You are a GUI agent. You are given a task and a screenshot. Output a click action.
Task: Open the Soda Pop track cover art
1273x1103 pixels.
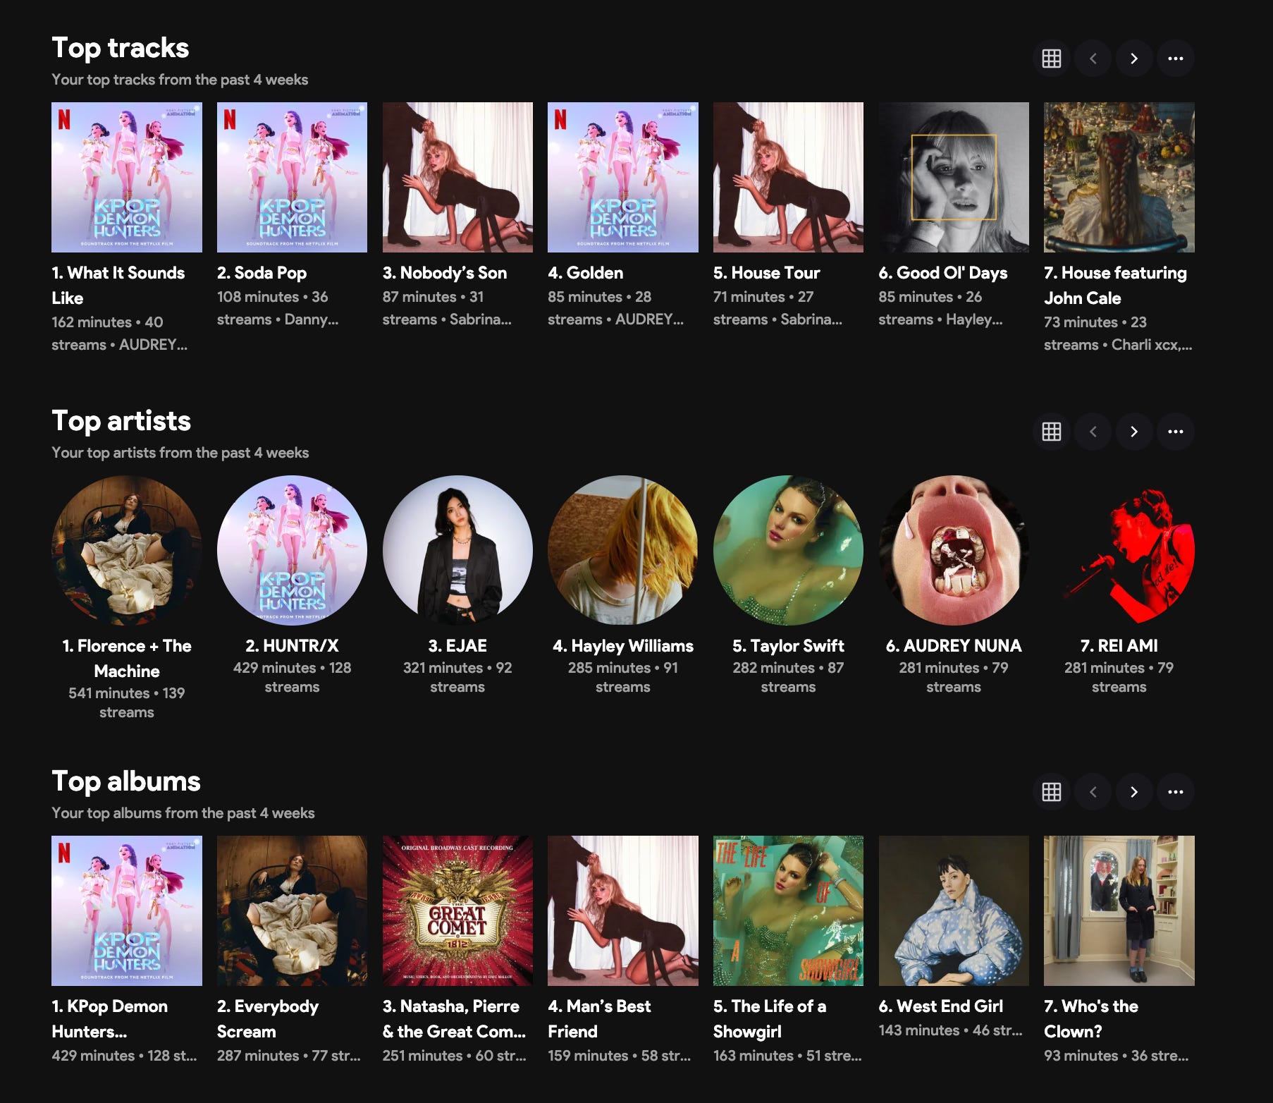[x=292, y=177]
